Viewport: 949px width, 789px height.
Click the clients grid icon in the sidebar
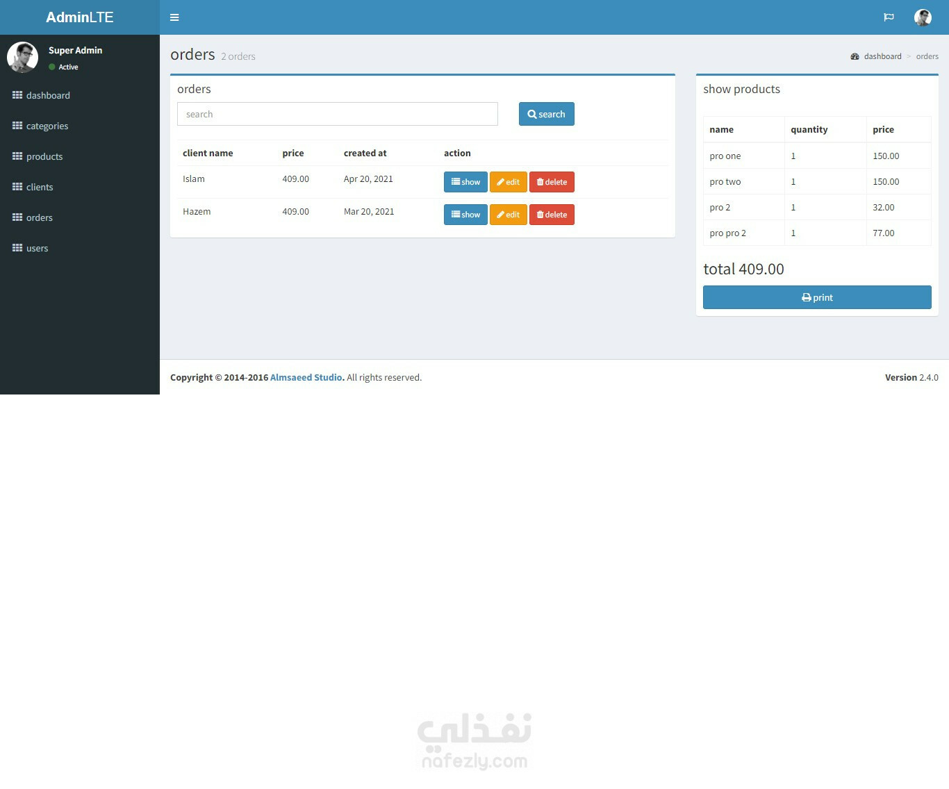17,187
